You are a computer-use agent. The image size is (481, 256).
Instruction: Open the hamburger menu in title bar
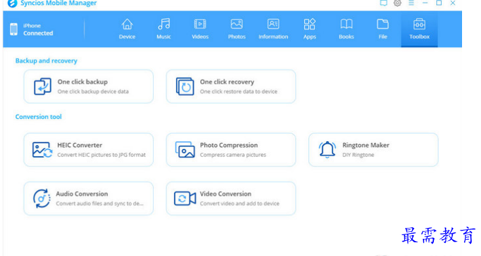tap(411, 3)
